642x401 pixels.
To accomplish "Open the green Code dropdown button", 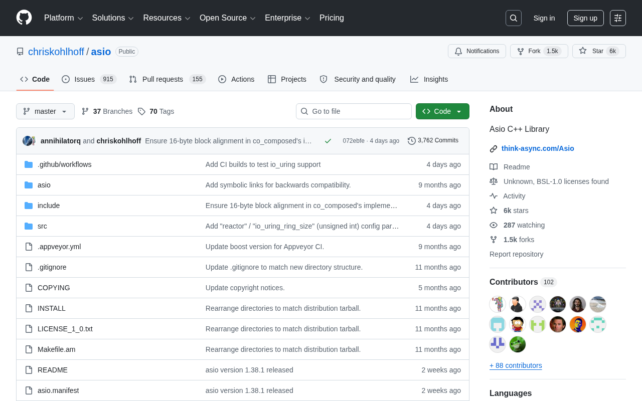I will click(442, 111).
